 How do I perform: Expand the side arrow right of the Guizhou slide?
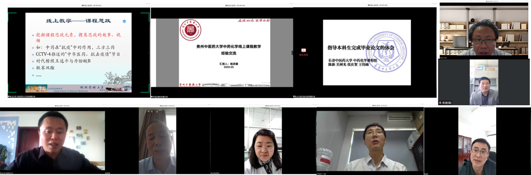pyautogui.click(x=292, y=53)
